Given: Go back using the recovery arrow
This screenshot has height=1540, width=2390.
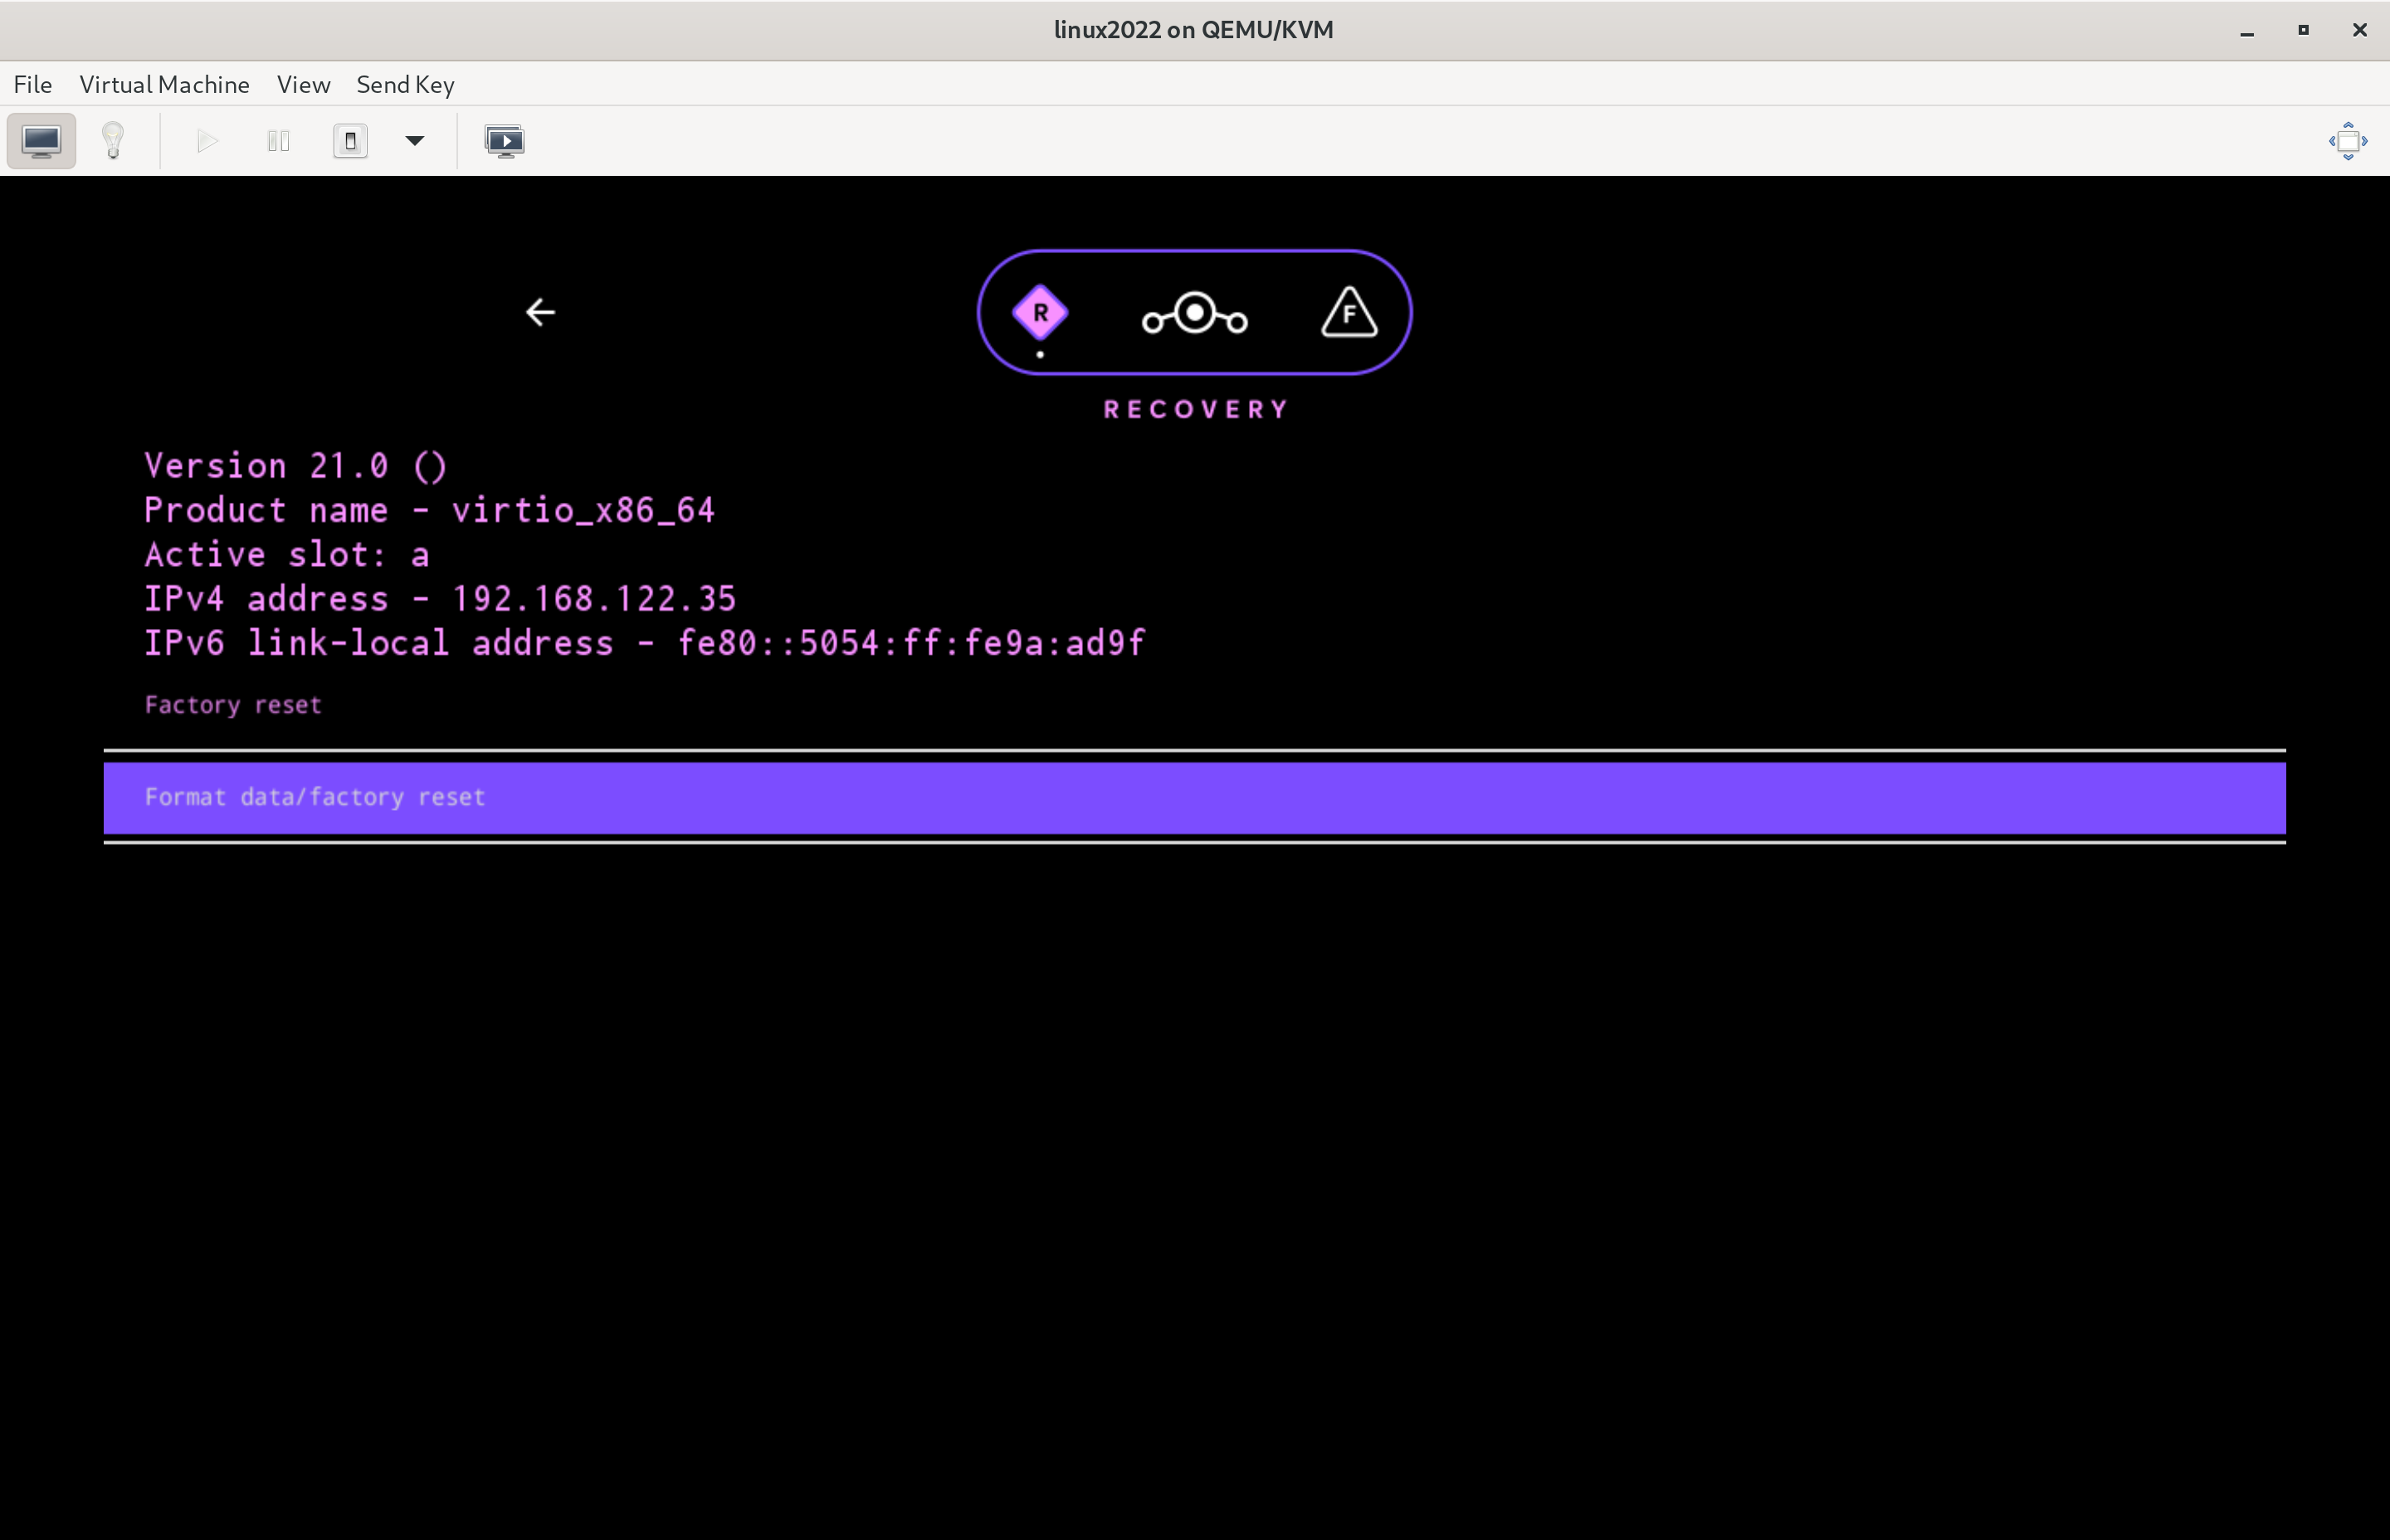Looking at the screenshot, I should pos(540,312).
